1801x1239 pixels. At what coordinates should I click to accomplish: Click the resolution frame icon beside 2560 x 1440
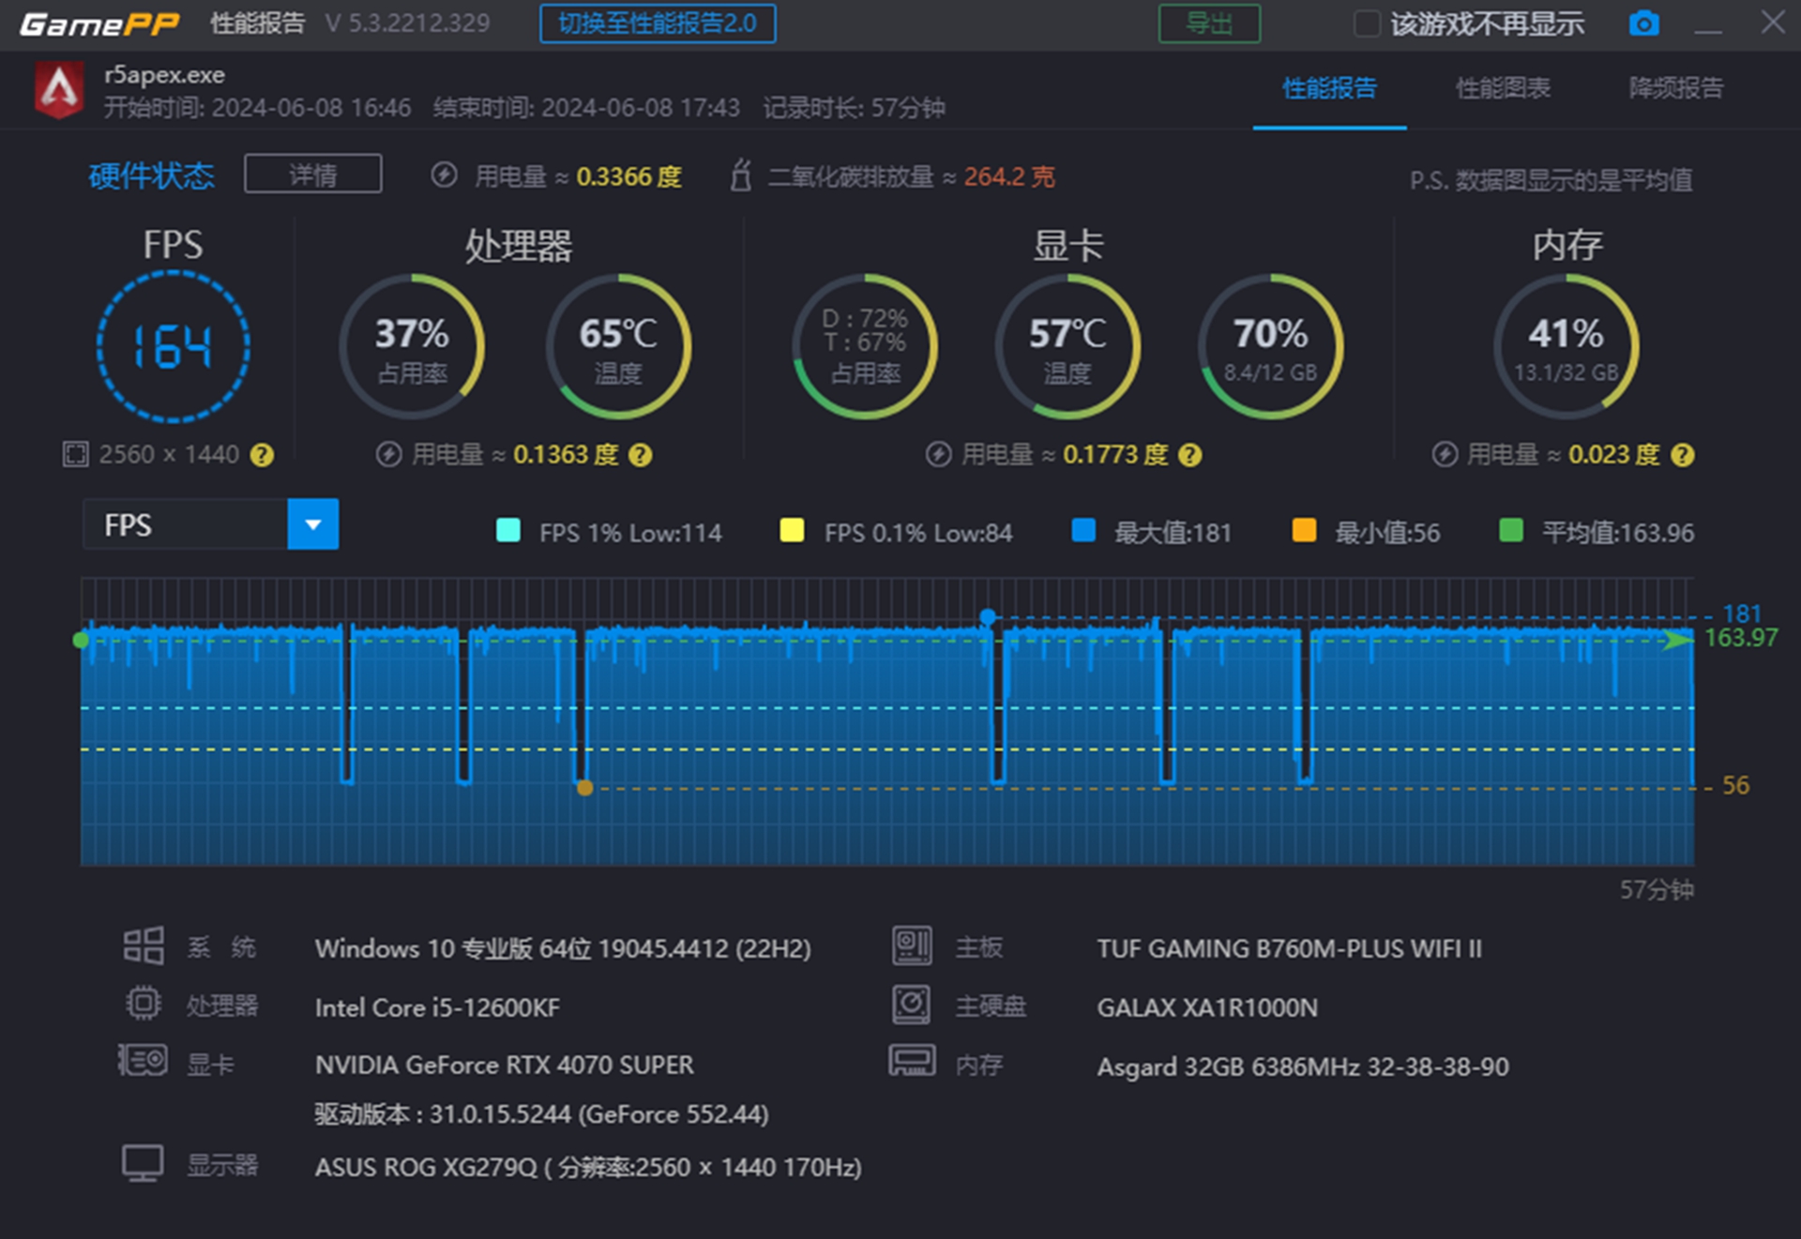tap(75, 455)
